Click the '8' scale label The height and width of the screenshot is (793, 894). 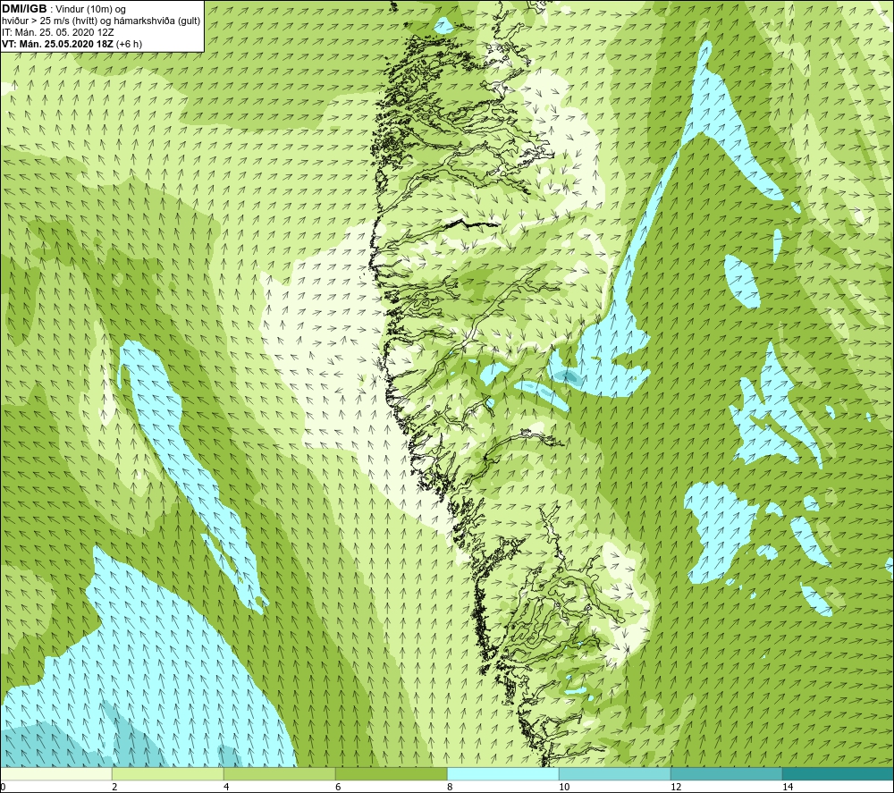tap(450, 787)
